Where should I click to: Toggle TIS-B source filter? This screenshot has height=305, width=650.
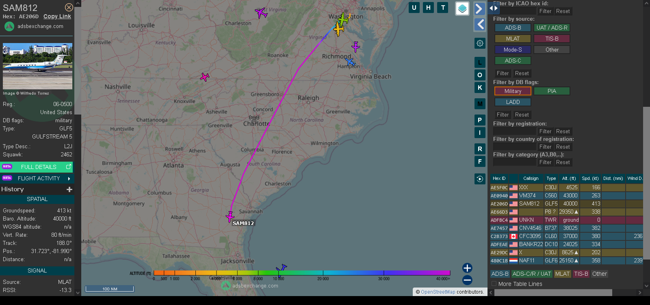click(x=552, y=39)
